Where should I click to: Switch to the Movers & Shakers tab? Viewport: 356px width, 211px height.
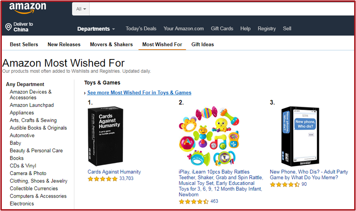111,44
